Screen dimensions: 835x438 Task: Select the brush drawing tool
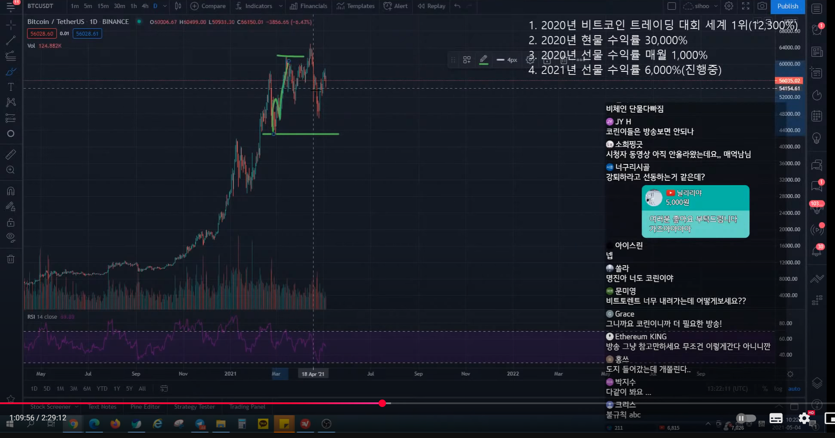pos(11,71)
